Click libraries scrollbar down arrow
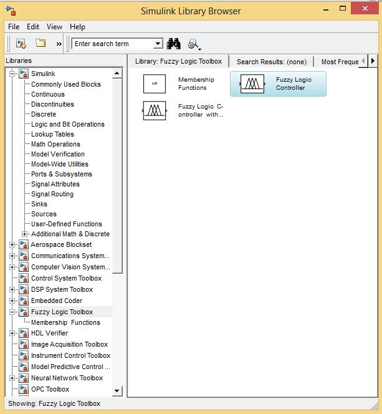The width and height of the screenshot is (382, 414). pyautogui.click(x=117, y=391)
